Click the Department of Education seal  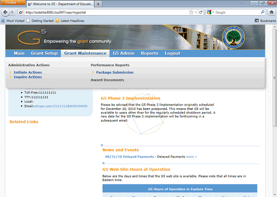(x=234, y=37)
